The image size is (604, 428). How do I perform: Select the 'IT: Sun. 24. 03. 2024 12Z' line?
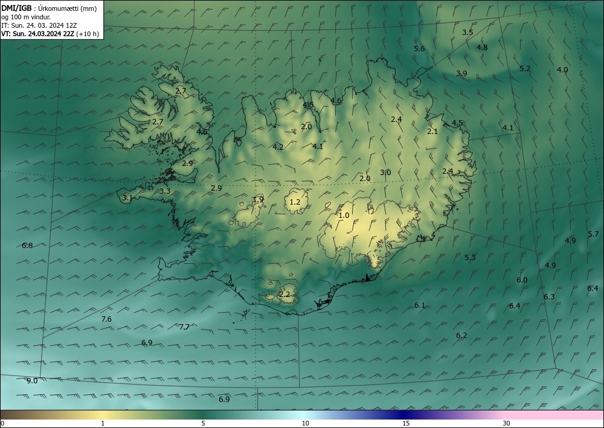coord(39,25)
